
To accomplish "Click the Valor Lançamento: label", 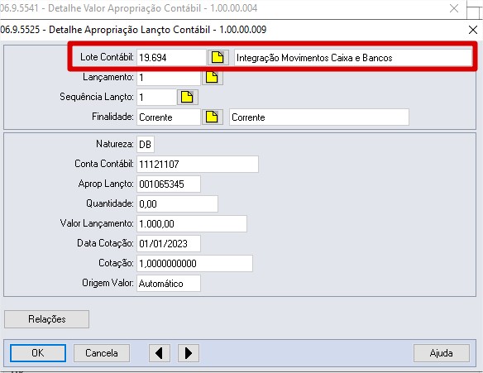I will pyautogui.click(x=97, y=223).
